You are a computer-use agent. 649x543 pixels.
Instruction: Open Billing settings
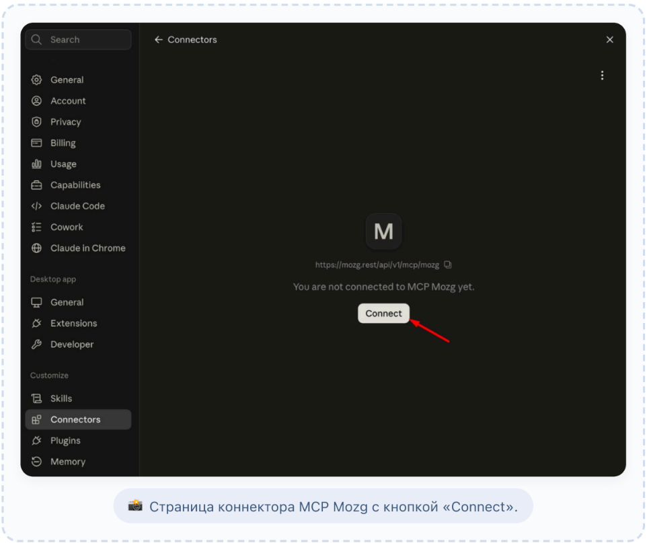pyautogui.click(x=78, y=143)
